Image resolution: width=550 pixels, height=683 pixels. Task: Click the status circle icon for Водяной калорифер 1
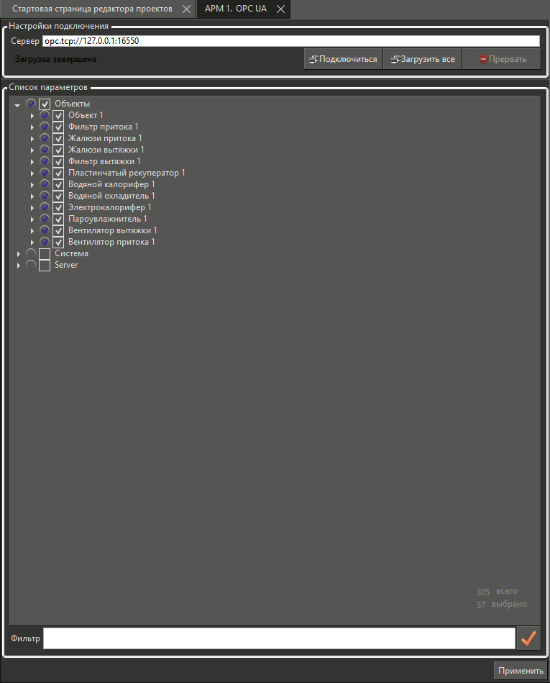(45, 184)
